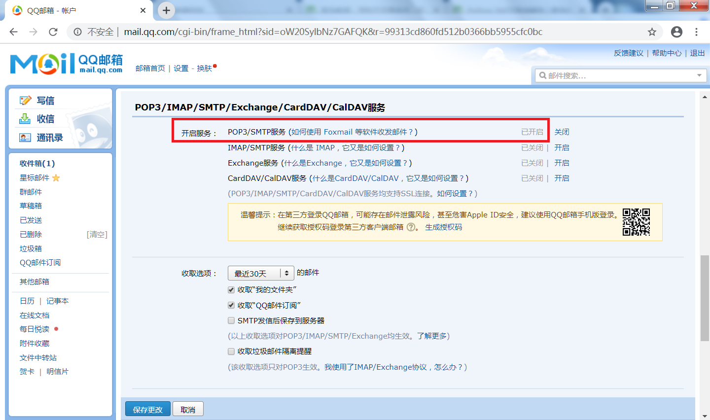This screenshot has width=710, height=420.
Task: Bookmark this page with star icon
Action: pos(652,32)
